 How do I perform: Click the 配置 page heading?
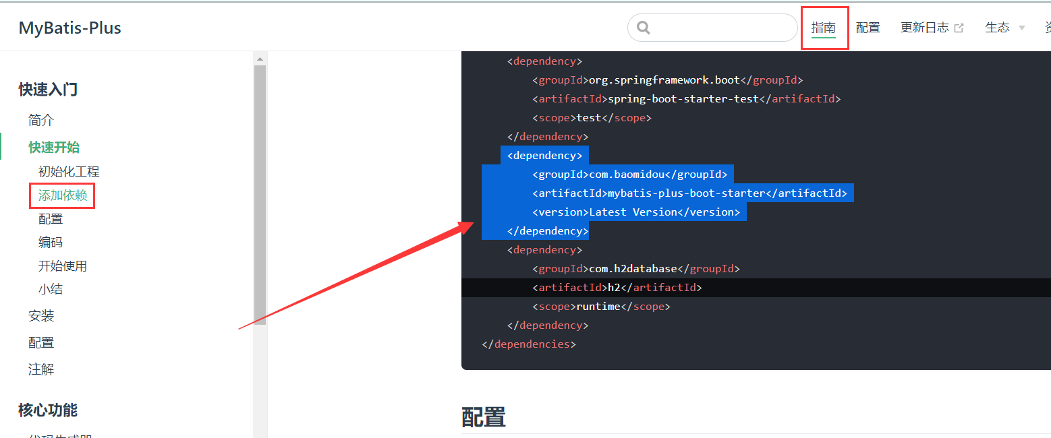(484, 418)
